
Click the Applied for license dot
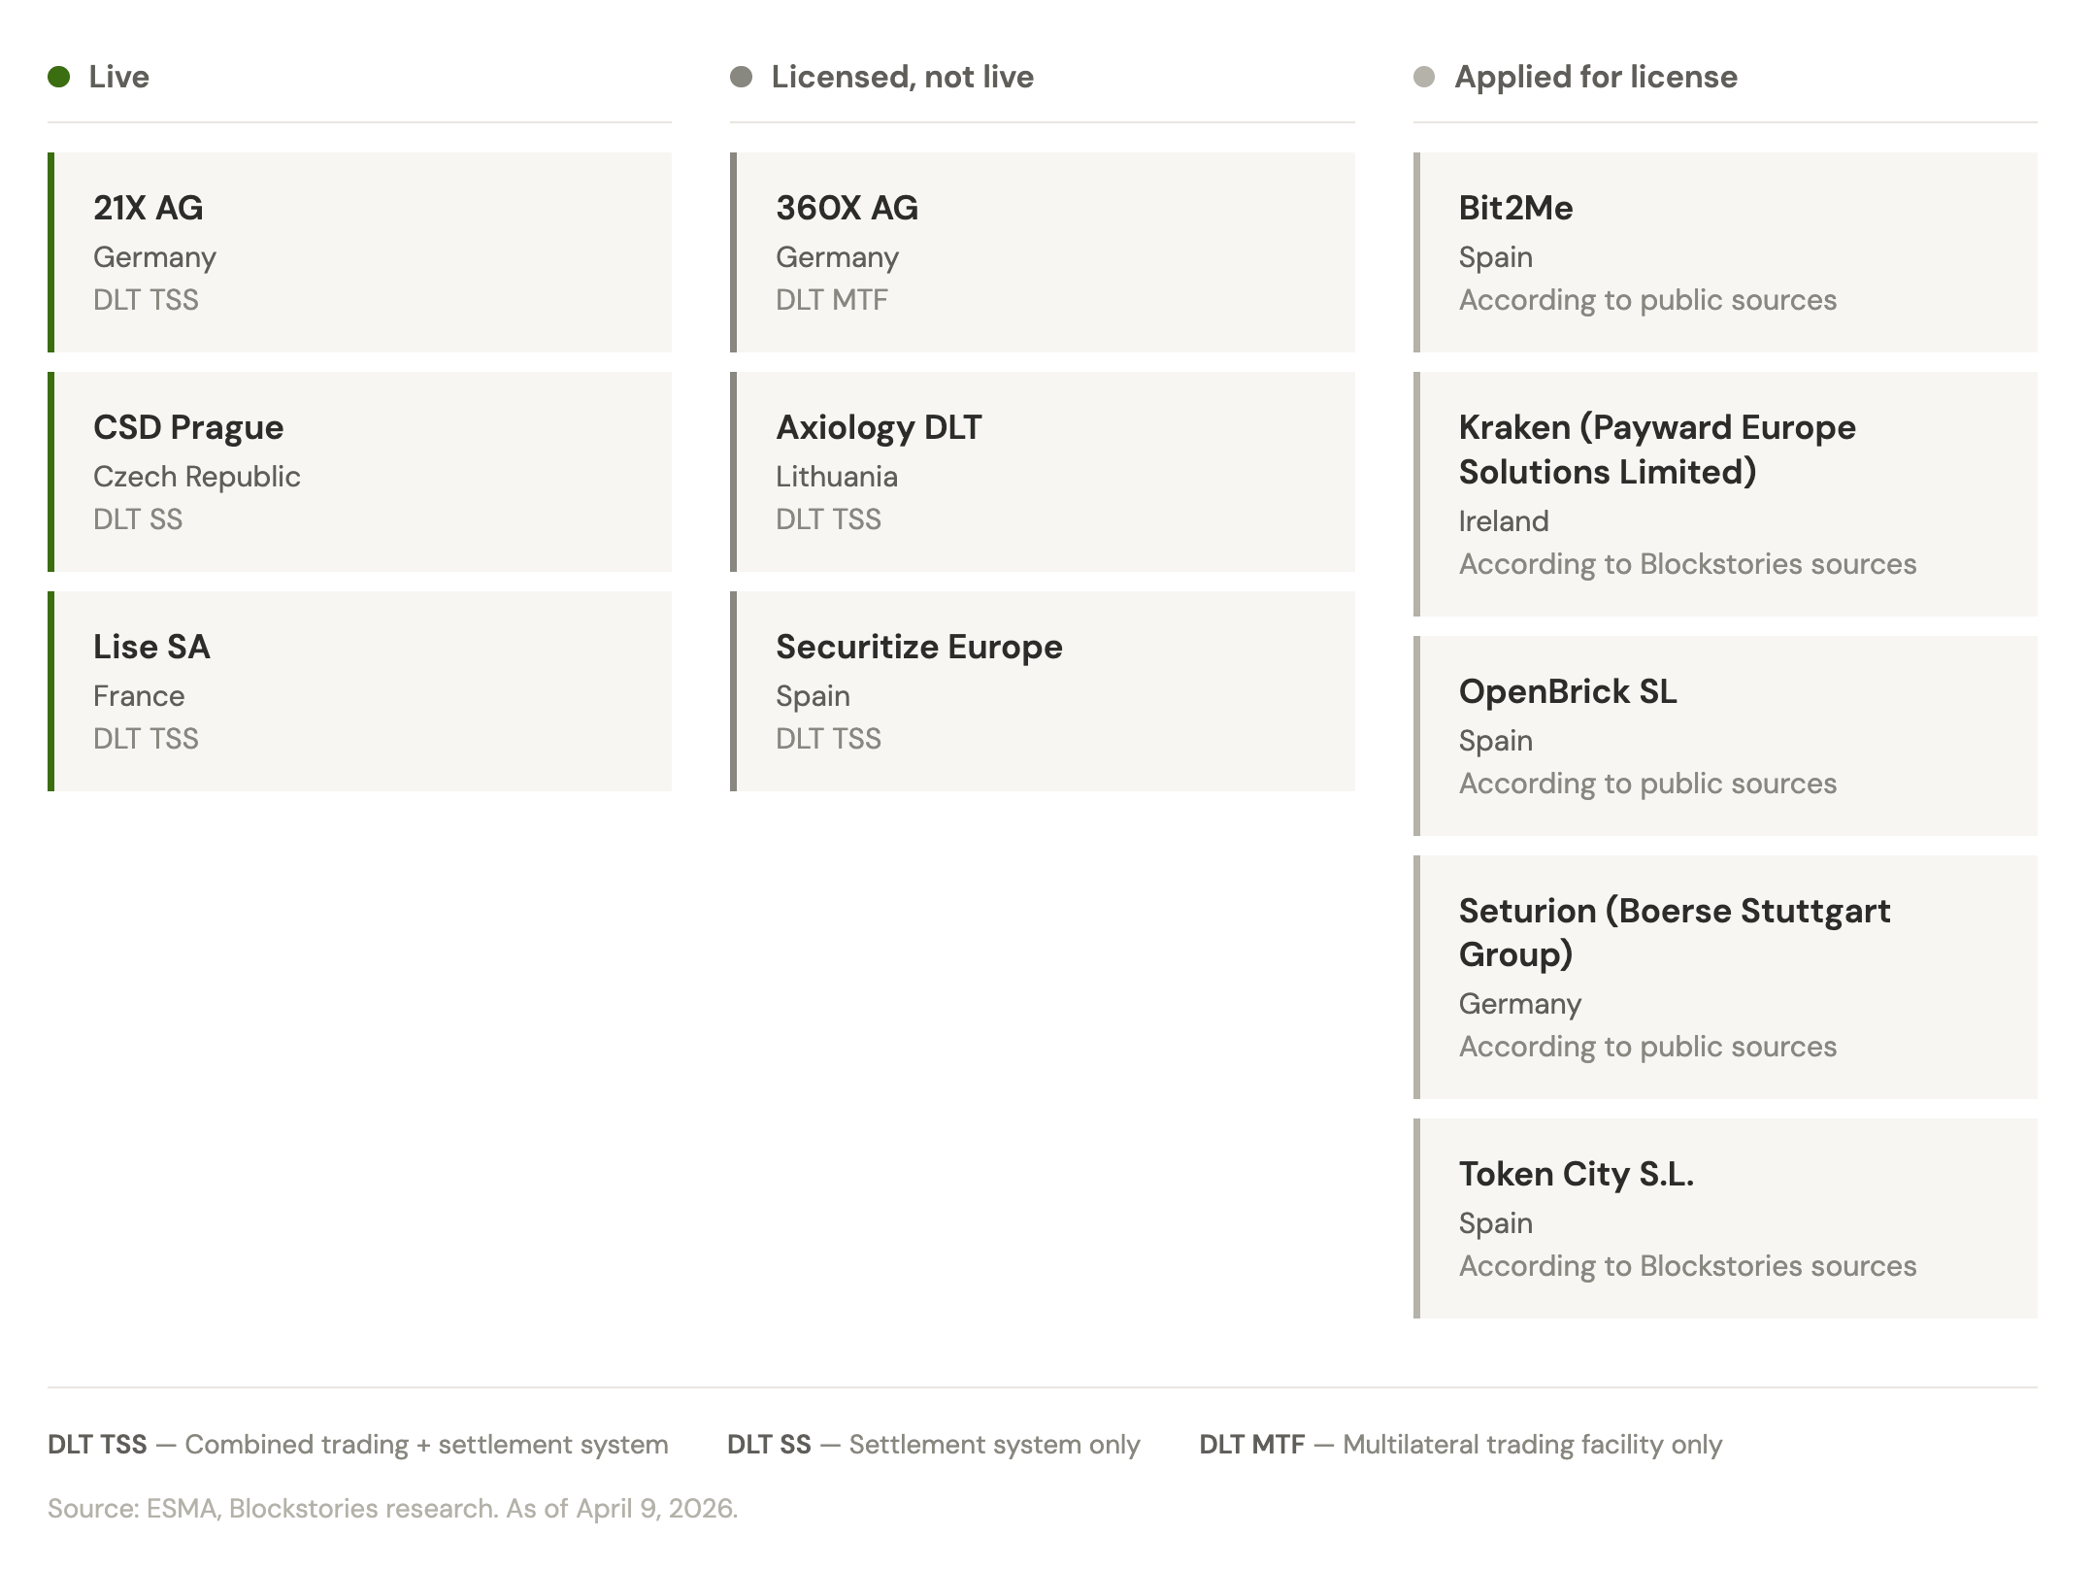tap(1424, 77)
